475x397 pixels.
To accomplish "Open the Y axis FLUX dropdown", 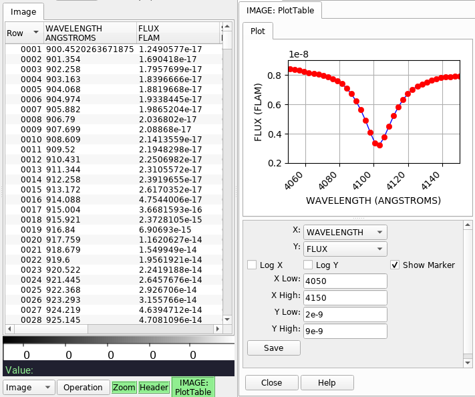I will tap(345, 249).
